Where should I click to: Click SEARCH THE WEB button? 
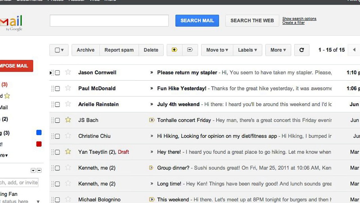click(252, 21)
